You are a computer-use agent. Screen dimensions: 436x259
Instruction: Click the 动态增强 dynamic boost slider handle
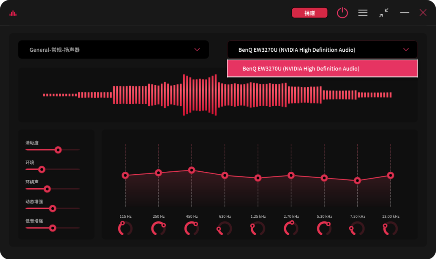(x=52, y=208)
